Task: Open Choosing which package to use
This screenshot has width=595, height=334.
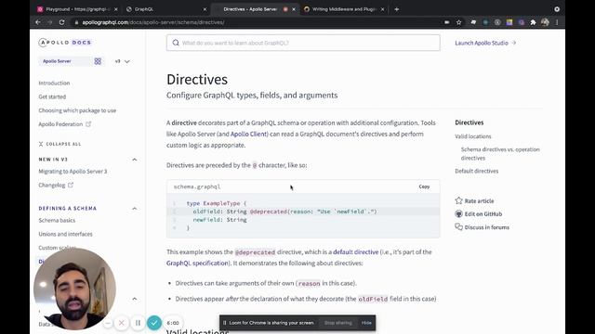Action: [77, 110]
